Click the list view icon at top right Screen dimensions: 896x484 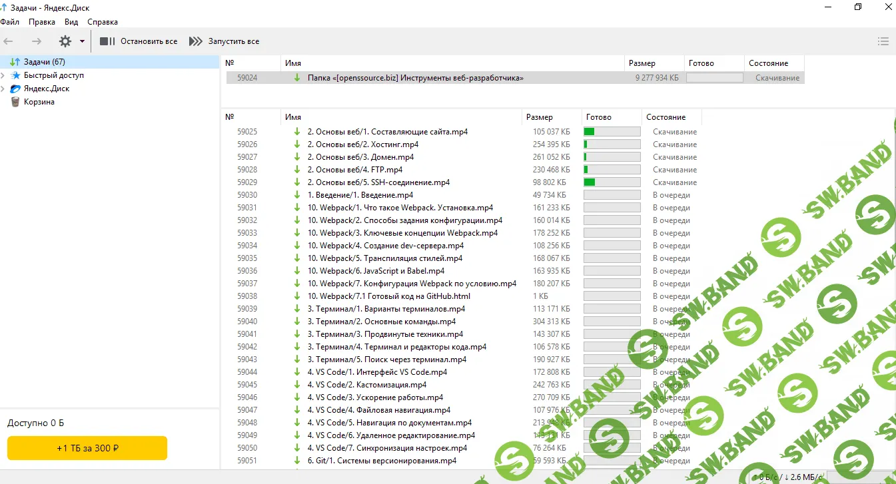pos(883,41)
